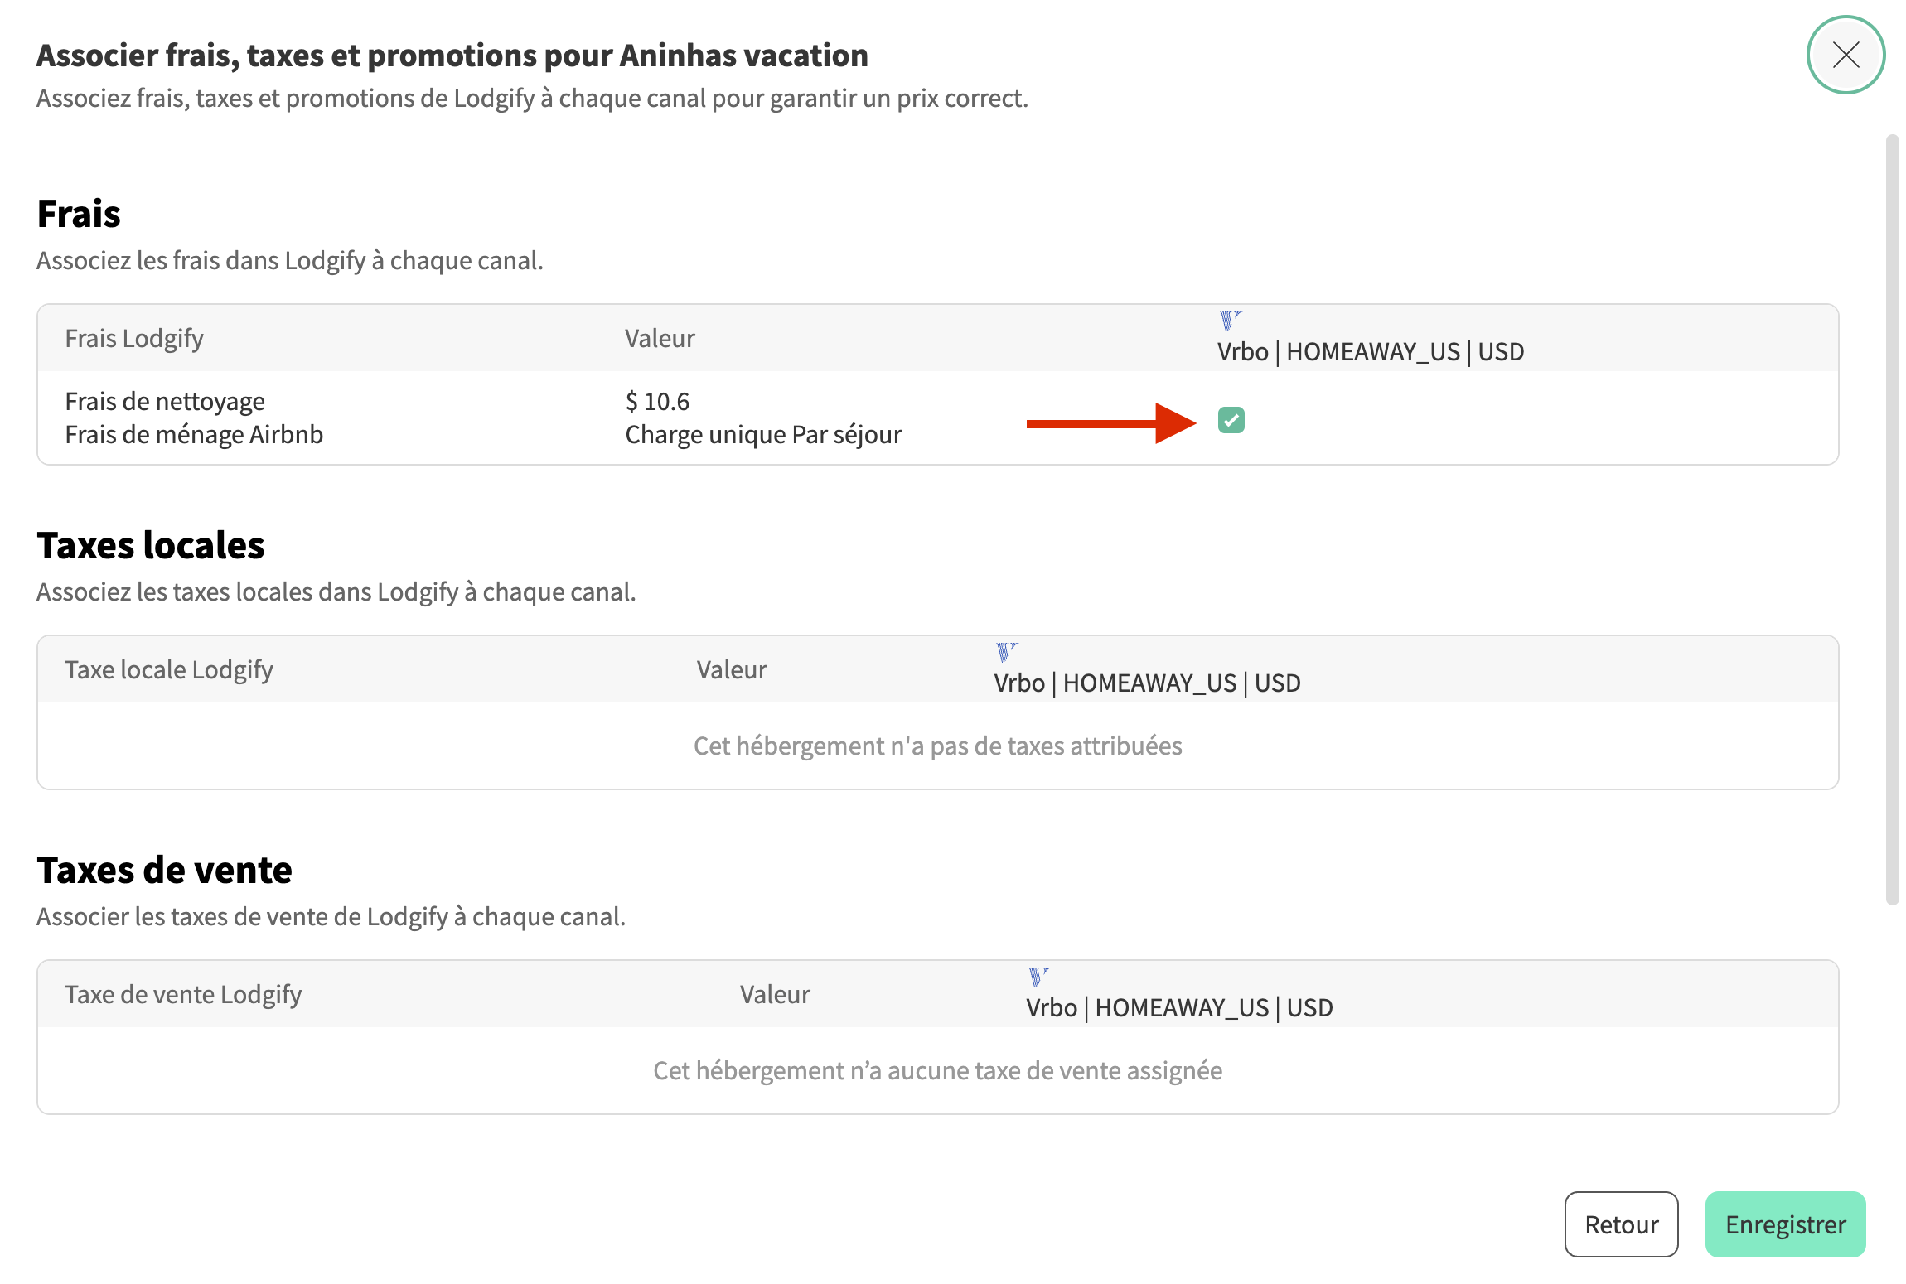Click the Vrbo logo in Frais table
Viewport: 1906px width, 1284px height.
pos(1230,321)
